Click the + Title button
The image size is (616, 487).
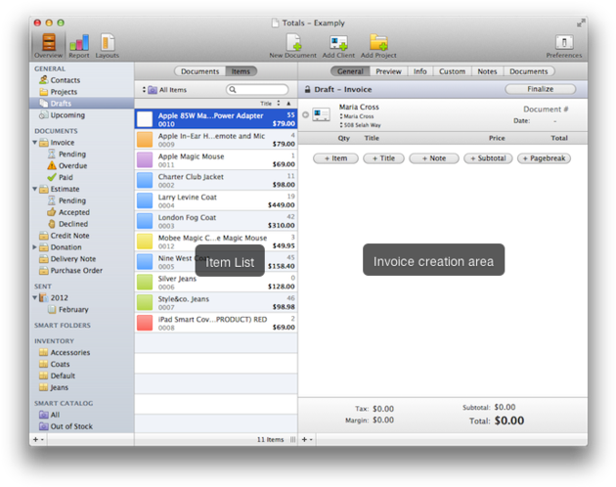click(383, 158)
